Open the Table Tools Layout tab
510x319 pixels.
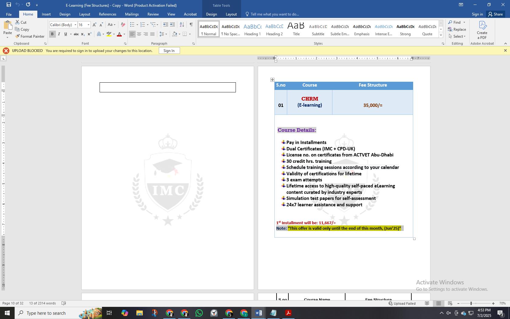[x=231, y=14]
